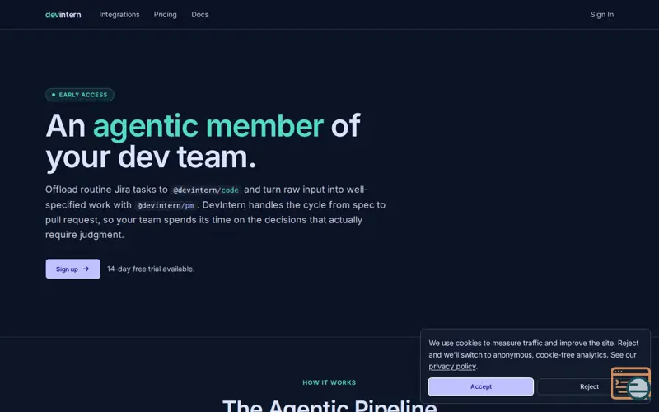This screenshot has height=412, width=659.
Task: Open the Docs link
Action: pyautogui.click(x=200, y=15)
